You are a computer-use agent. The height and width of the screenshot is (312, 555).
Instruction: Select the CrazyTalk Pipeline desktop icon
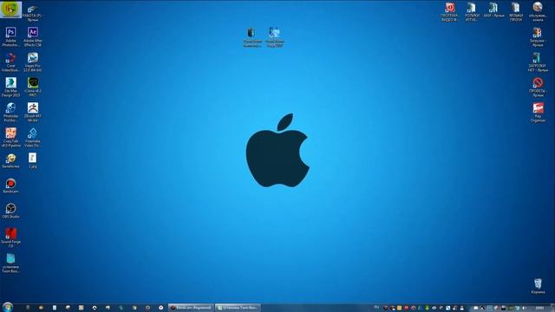[10, 137]
